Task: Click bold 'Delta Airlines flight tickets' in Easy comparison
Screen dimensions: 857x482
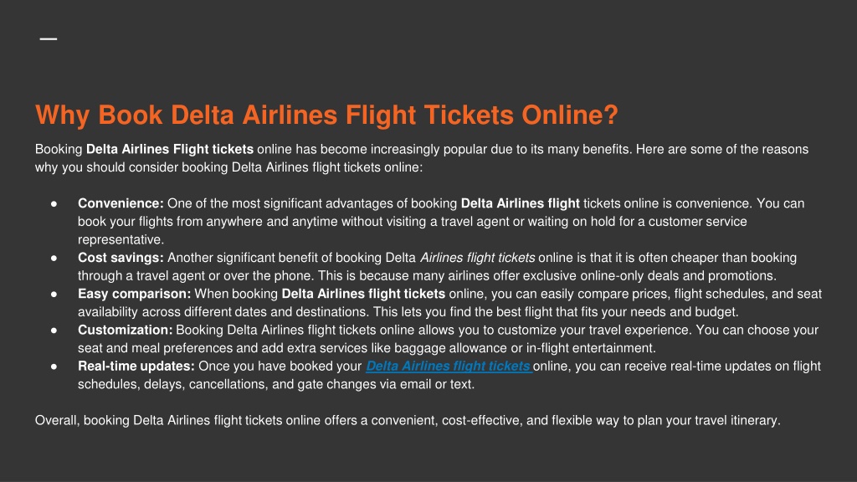Action: pyautogui.click(x=363, y=294)
